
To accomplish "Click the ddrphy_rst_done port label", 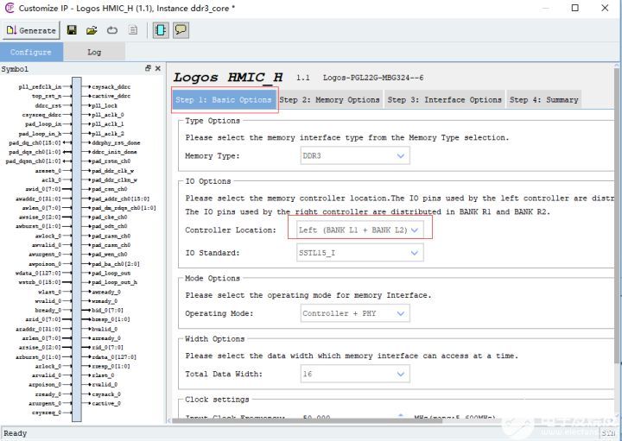I will [x=116, y=142].
